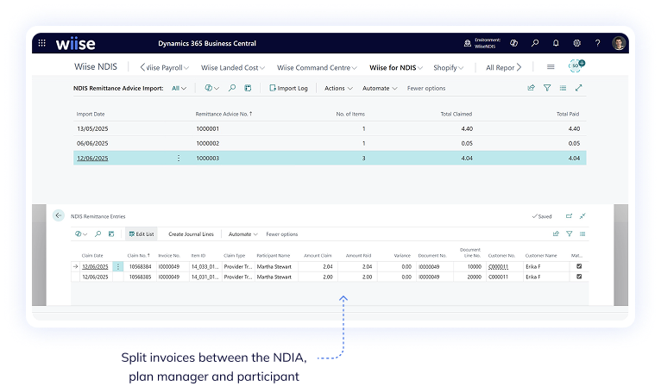661x386 pixels.
Task: Open the Shopify menu
Action: pos(448,67)
